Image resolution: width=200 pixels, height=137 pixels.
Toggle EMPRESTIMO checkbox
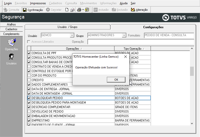coord(29,120)
